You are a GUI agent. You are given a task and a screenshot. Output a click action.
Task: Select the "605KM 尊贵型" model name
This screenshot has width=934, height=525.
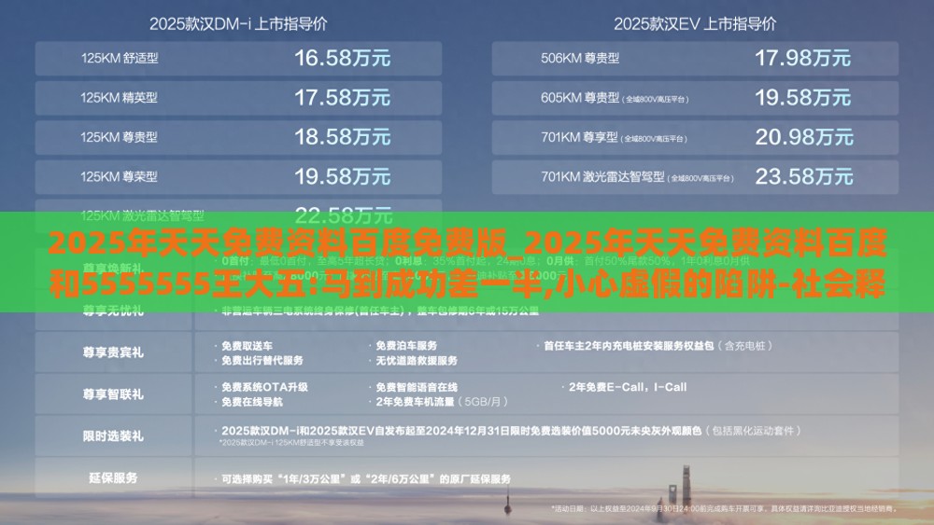pyautogui.click(x=580, y=98)
